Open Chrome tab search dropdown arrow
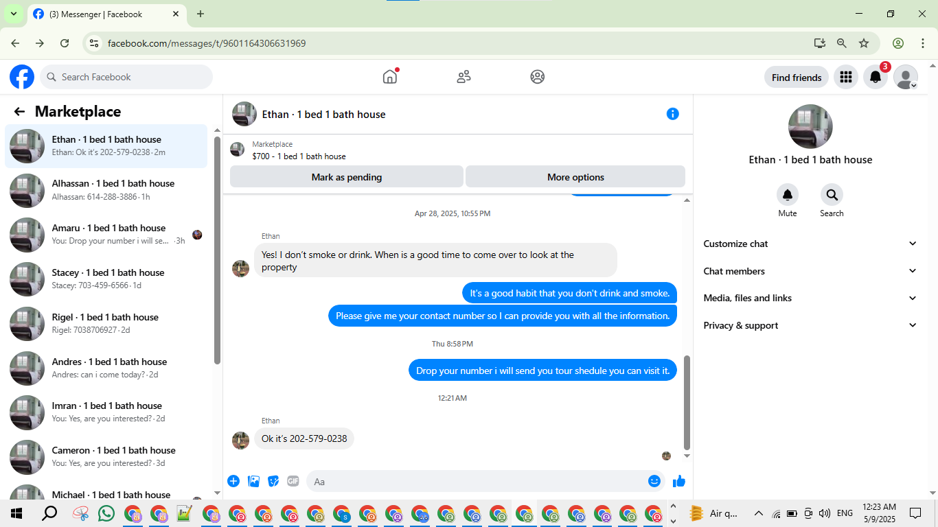This screenshot has height=527, width=938. pyautogui.click(x=13, y=14)
